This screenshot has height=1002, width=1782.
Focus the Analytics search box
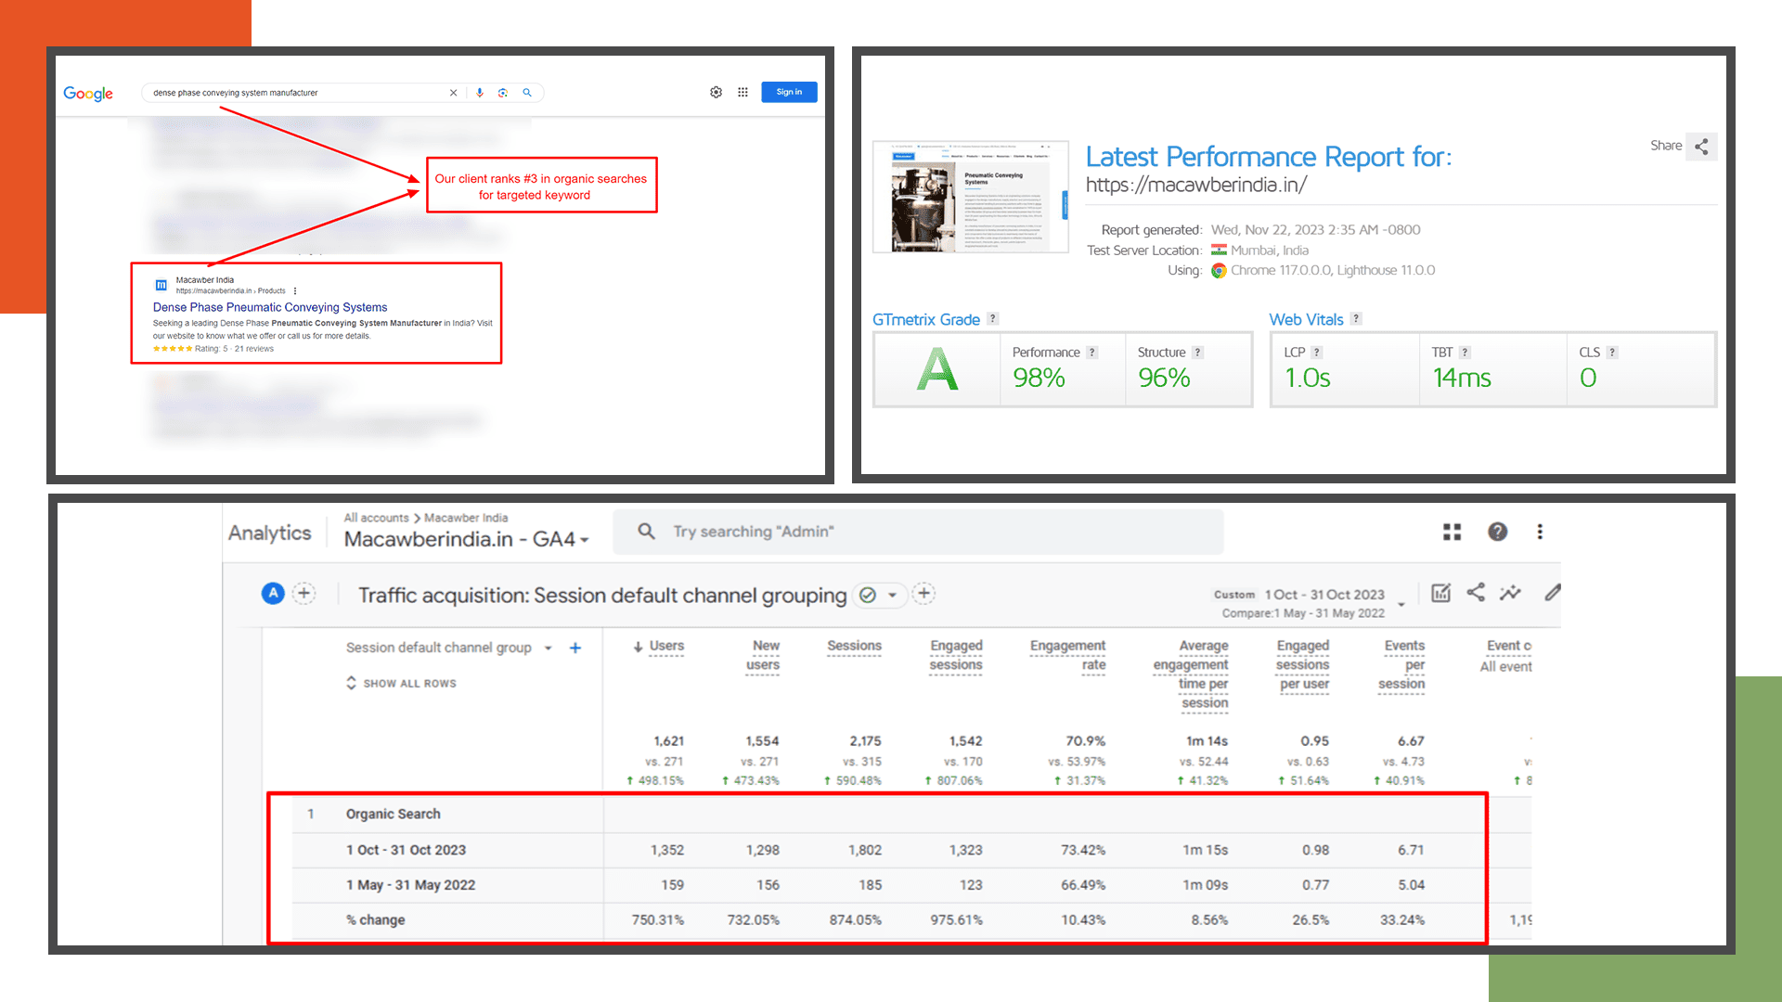pos(918,532)
